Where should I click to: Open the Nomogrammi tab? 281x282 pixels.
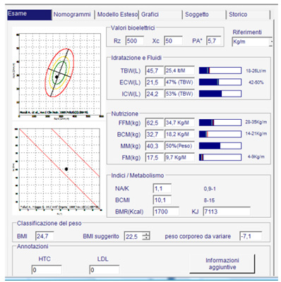[72, 15]
